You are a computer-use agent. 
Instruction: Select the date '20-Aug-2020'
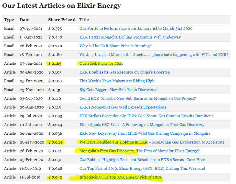(x=32, y=107)
